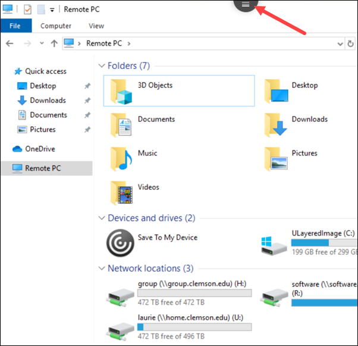This screenshot has width=358, height=346.
Task: Select the 3D Objects folder
Action: pyautogui.click(x=179, y=90)
